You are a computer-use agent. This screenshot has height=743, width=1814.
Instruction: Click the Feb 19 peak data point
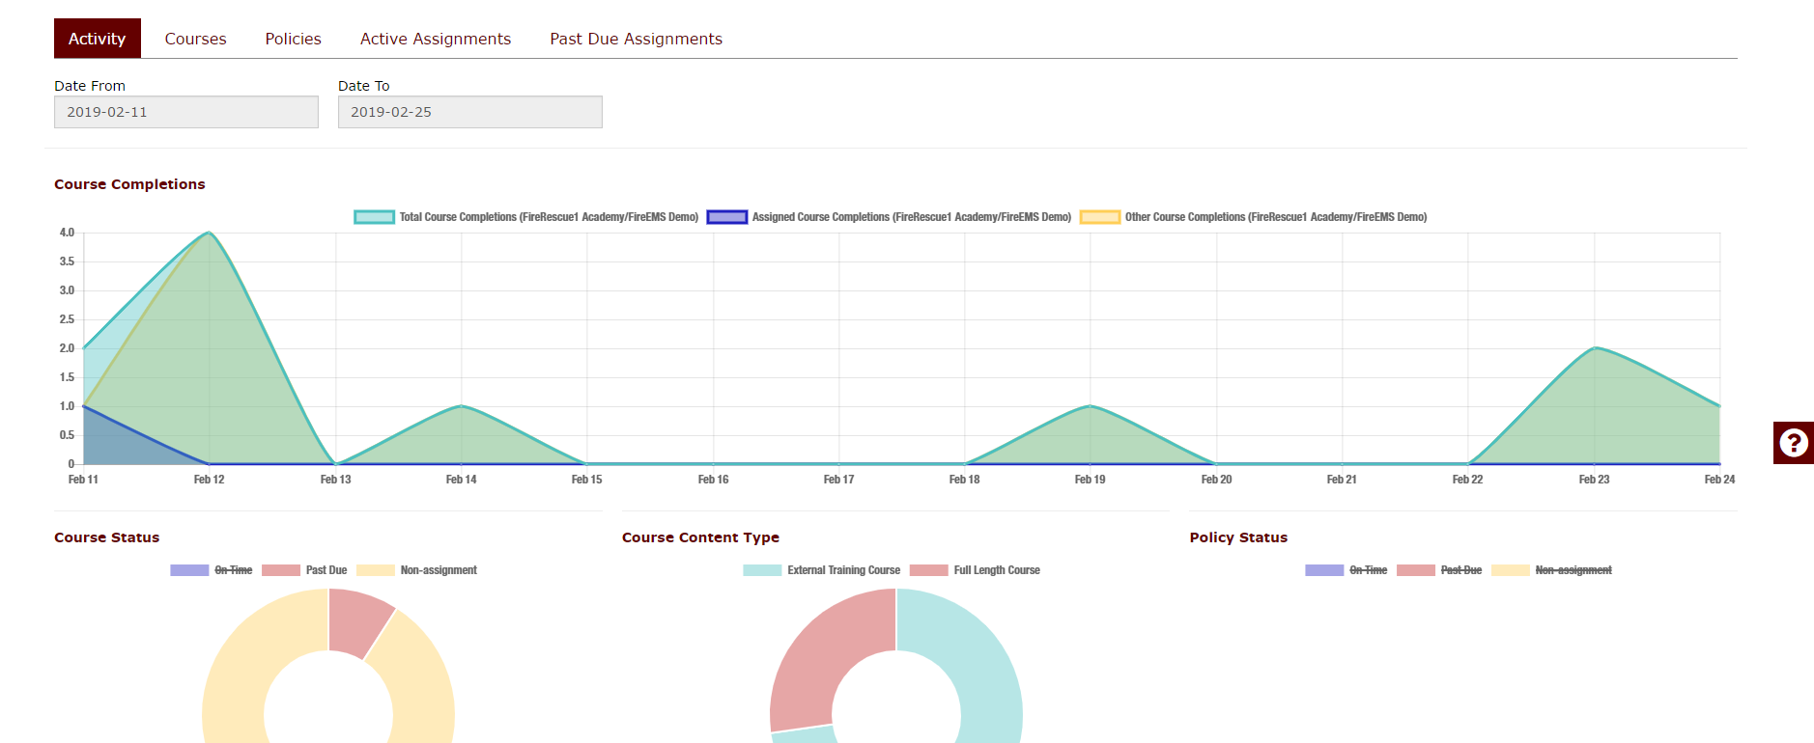(1091, 406)
